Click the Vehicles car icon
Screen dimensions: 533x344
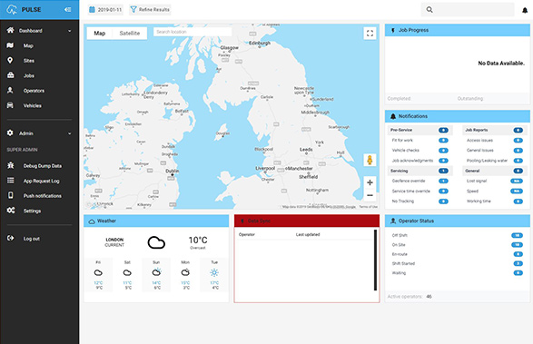click(10, 105)
